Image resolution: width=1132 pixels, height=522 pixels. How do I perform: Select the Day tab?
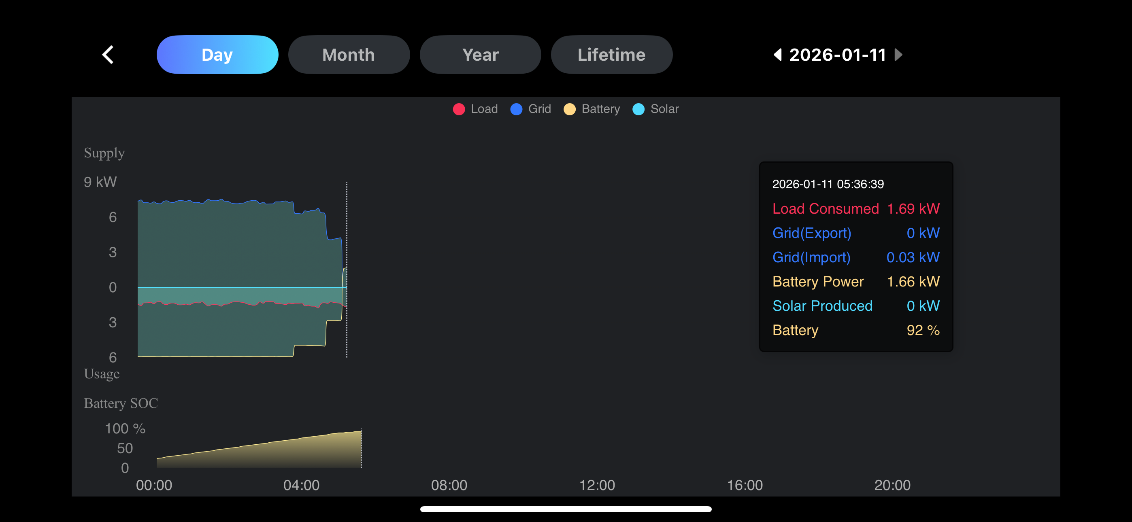217,55
